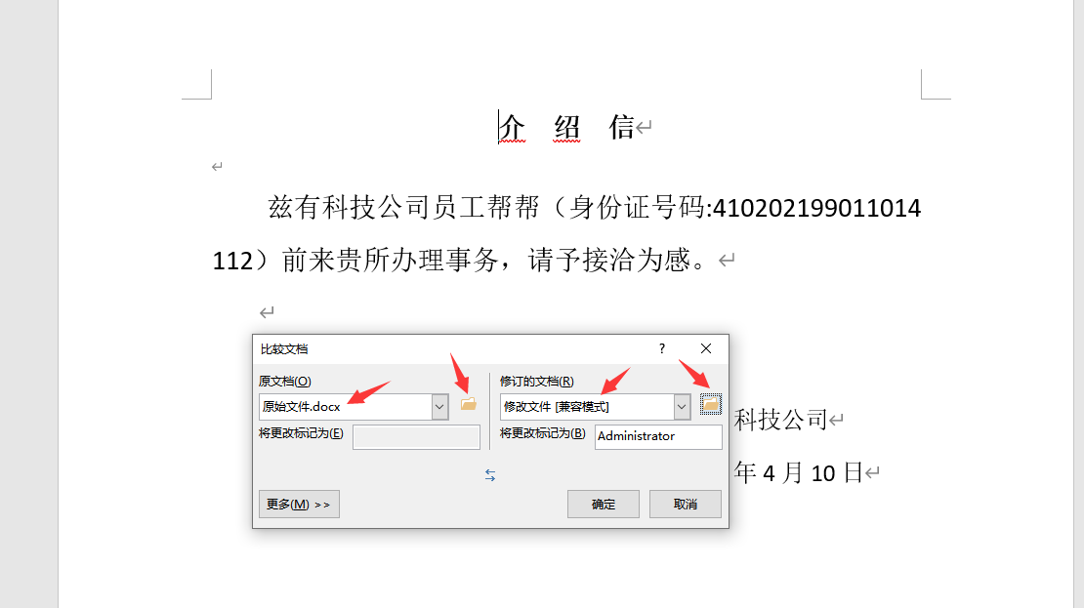1084x608 pixels.
Task: Swap the original and revised documents
Action: [x=490, y=475]
